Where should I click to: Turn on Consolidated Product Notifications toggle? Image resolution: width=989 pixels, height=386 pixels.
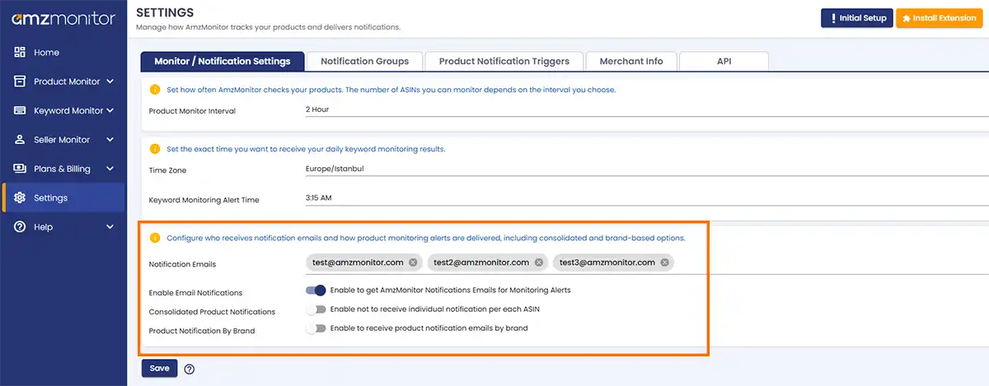click(x=316, y=310)
